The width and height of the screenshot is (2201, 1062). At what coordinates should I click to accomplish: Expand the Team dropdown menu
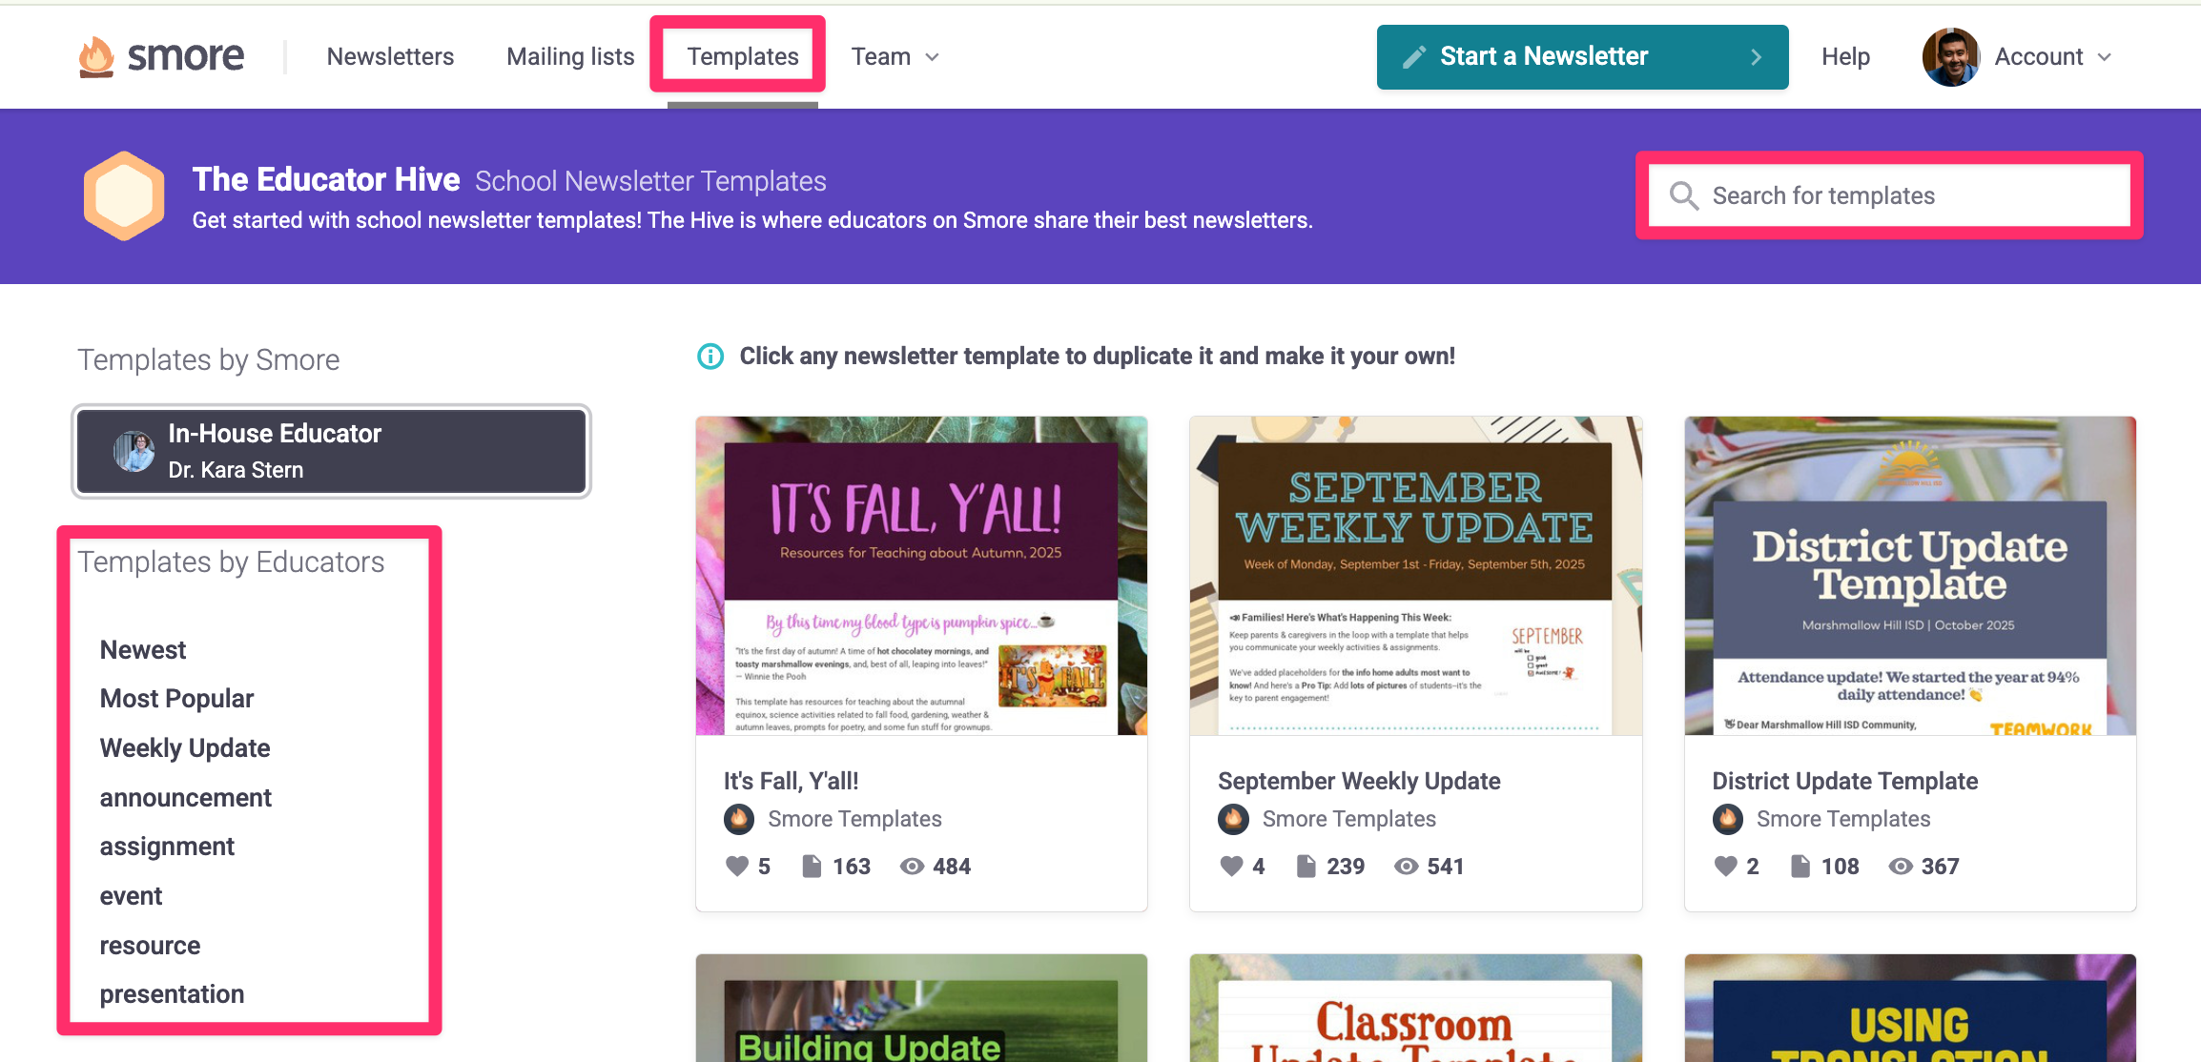point(895,57)
